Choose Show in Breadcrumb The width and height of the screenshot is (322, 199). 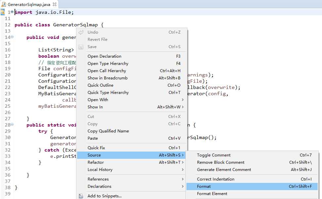[x=132, y=78]
